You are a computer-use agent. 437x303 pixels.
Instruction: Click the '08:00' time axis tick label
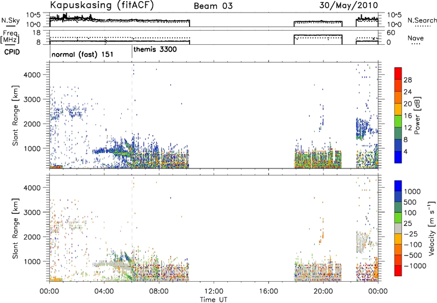tap(159, 292)
